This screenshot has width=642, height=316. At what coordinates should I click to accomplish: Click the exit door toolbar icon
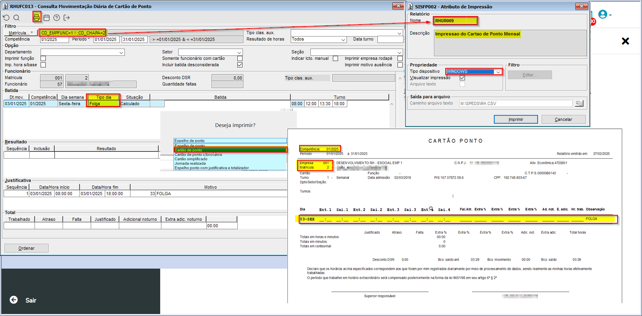coord(67,18)
